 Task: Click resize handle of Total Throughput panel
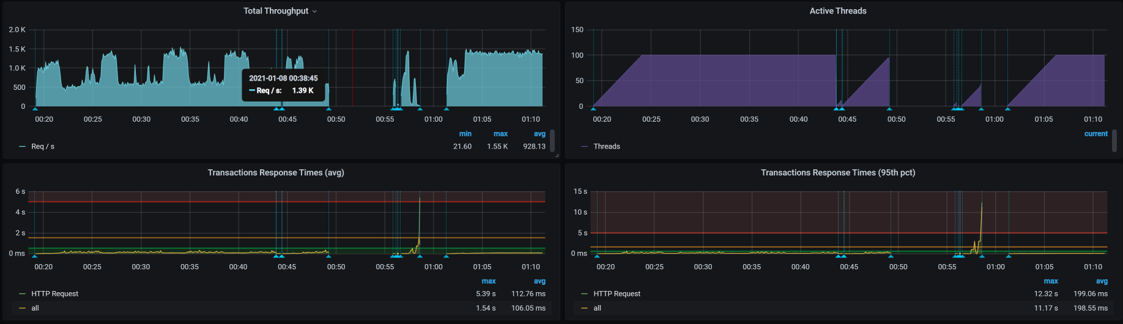pos(557,156)
